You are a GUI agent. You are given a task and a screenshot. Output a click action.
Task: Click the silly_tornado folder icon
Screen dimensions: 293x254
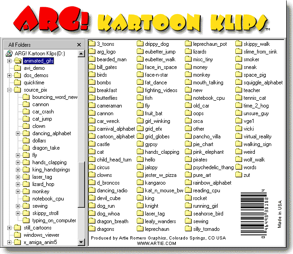tap(188, 229)
